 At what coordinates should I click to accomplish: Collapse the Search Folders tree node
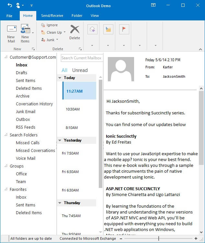point(6,135)
